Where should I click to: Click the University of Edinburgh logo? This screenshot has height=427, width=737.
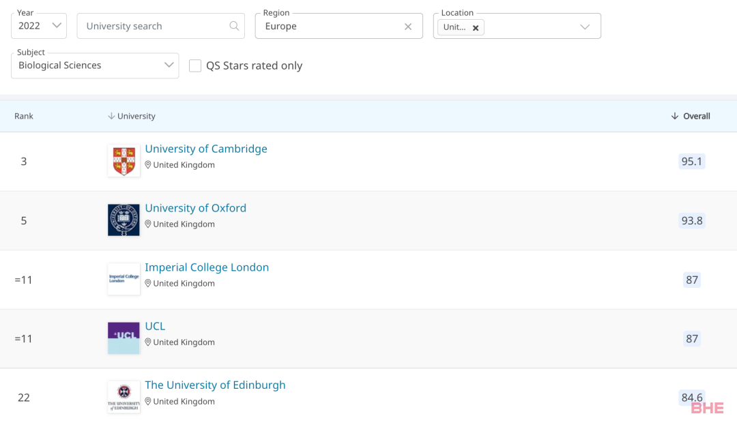click(x=124, y=397)
